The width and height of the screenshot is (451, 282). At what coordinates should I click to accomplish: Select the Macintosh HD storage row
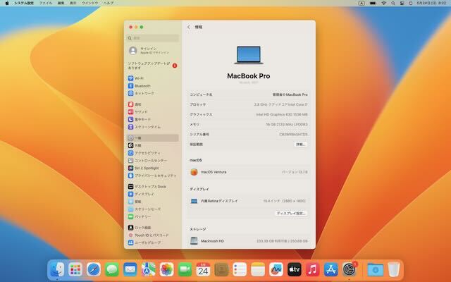(249, 241)
